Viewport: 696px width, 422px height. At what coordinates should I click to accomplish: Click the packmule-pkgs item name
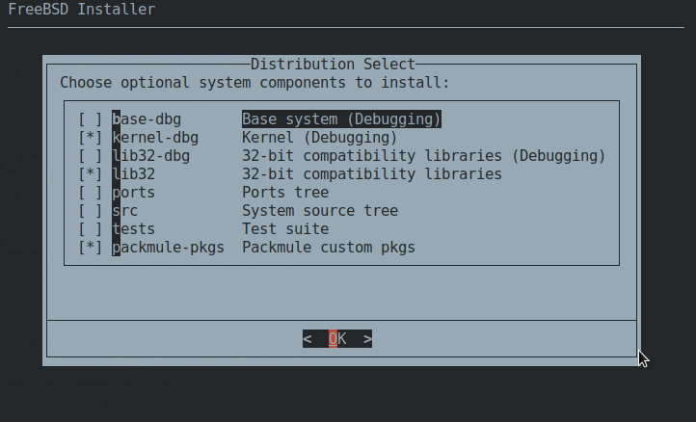point(169,248)
